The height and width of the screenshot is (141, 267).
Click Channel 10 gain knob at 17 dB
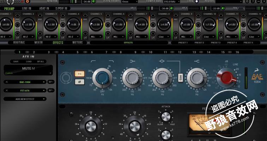click(x=209, y=24)
